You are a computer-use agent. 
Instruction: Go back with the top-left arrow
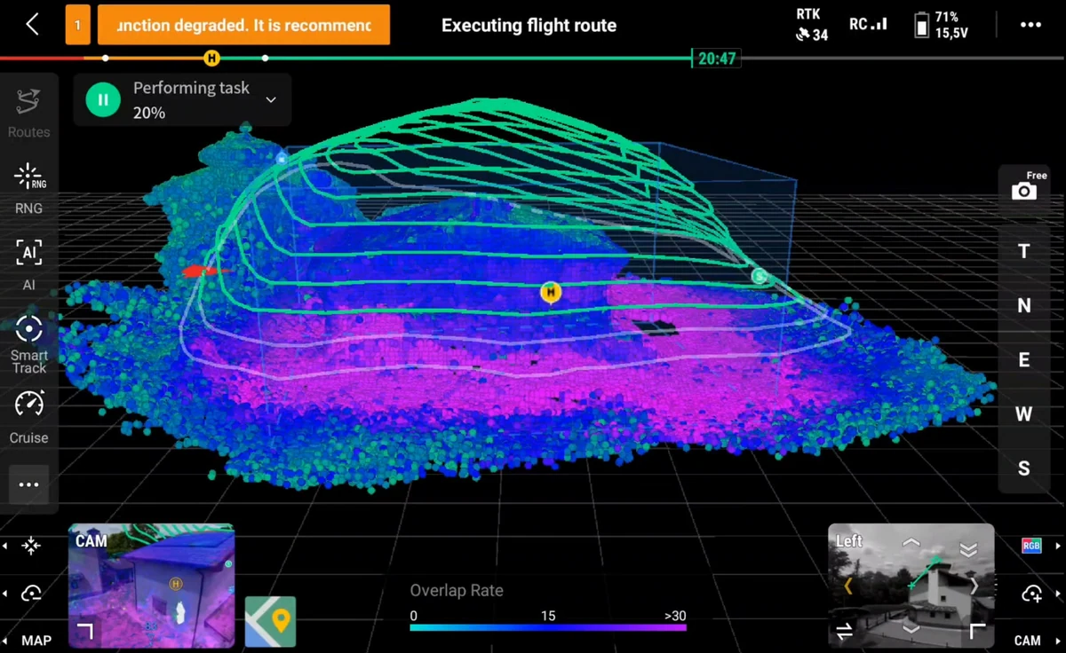pyautogui.click(x=33, y=24)
